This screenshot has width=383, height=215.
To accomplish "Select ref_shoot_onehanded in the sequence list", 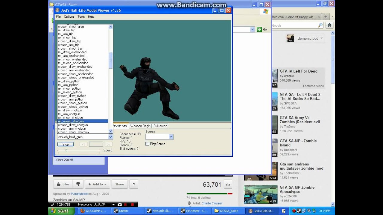I will click(x=83, y=59).
